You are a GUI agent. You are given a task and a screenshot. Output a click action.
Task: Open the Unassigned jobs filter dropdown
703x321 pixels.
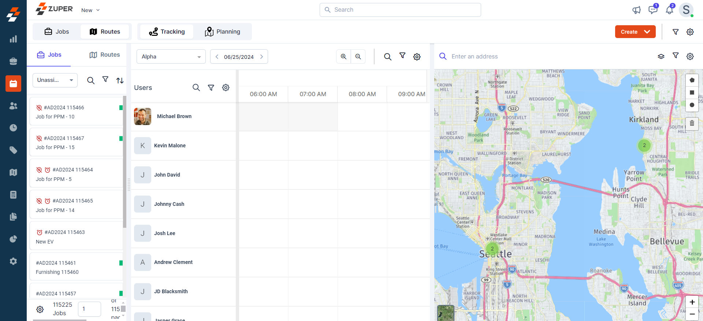click(x=55, y=80)
